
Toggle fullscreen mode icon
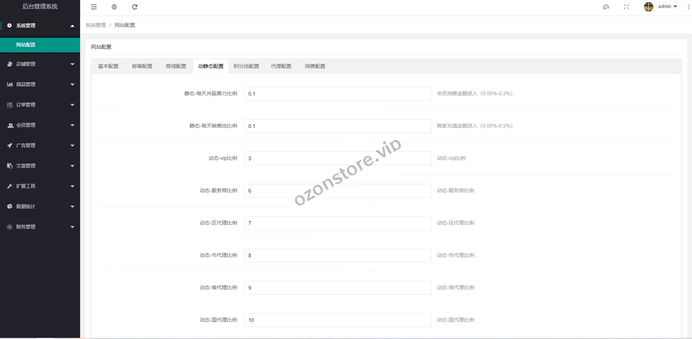point(626,7)
